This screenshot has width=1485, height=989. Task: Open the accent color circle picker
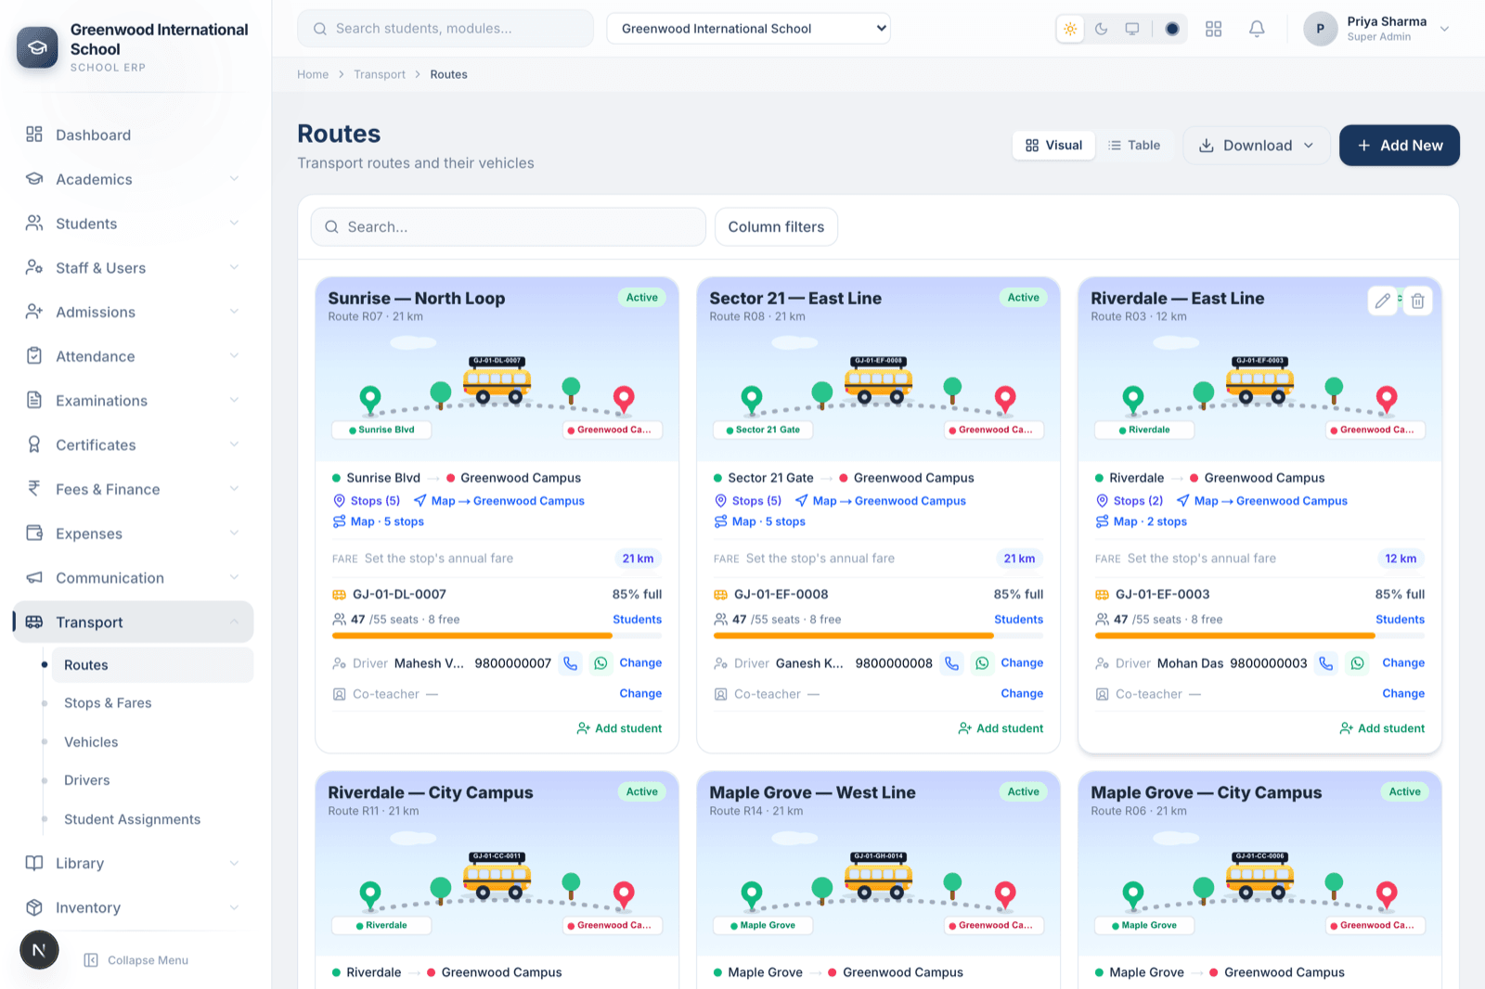1172,29
